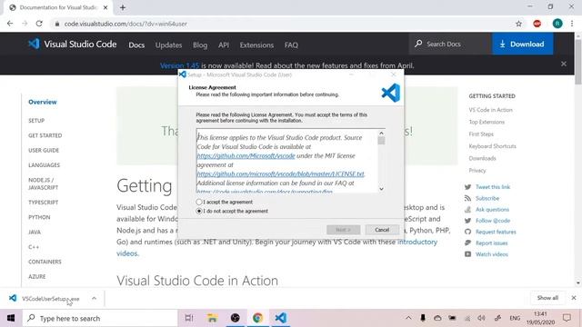
Task: Open Task View on the taskbar
Action: (x=189, y=318)
